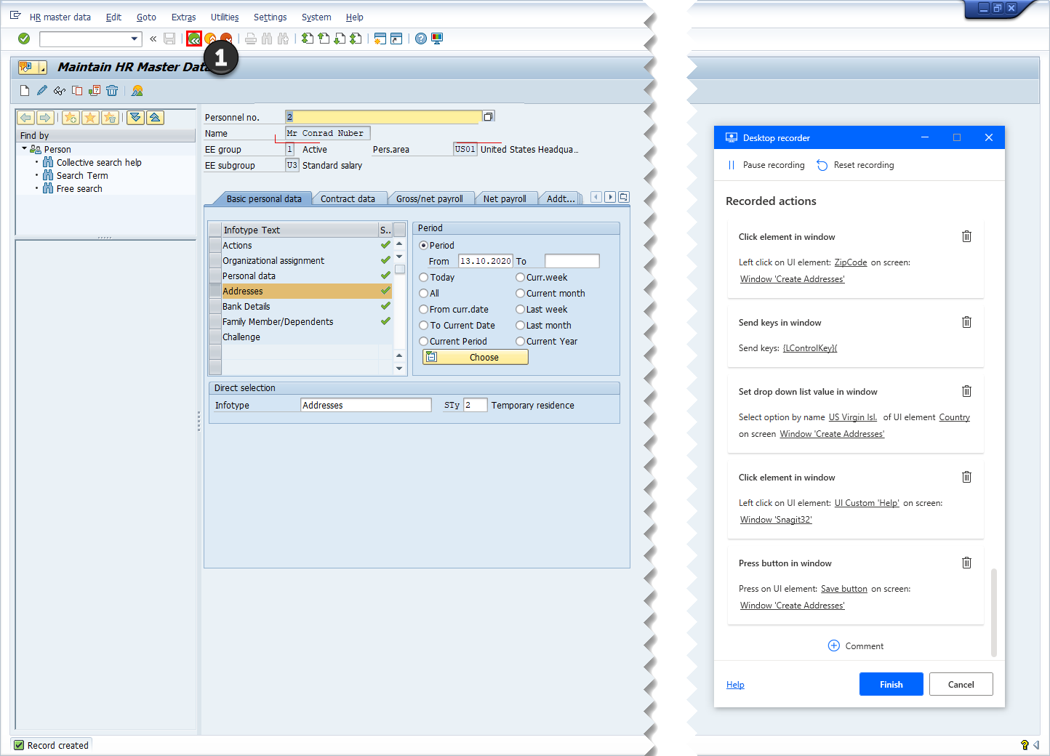The width and height of the screenshot is (1050, 756).
Task: Delete the 'Send keys in window' recorded action
Action: (966, 322)
